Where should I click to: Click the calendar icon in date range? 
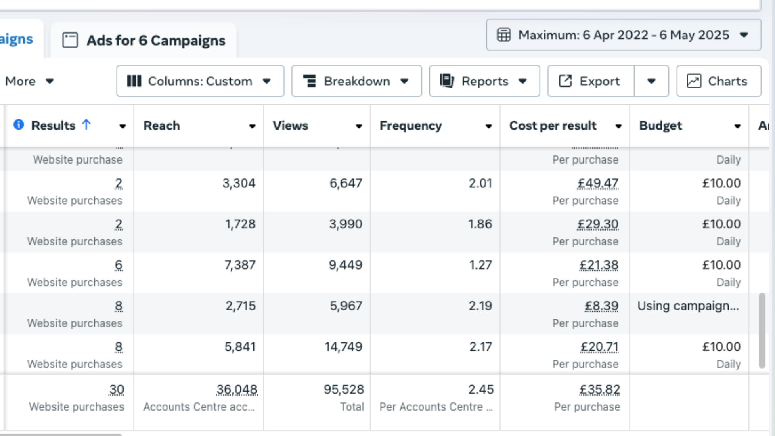(504, 35)
